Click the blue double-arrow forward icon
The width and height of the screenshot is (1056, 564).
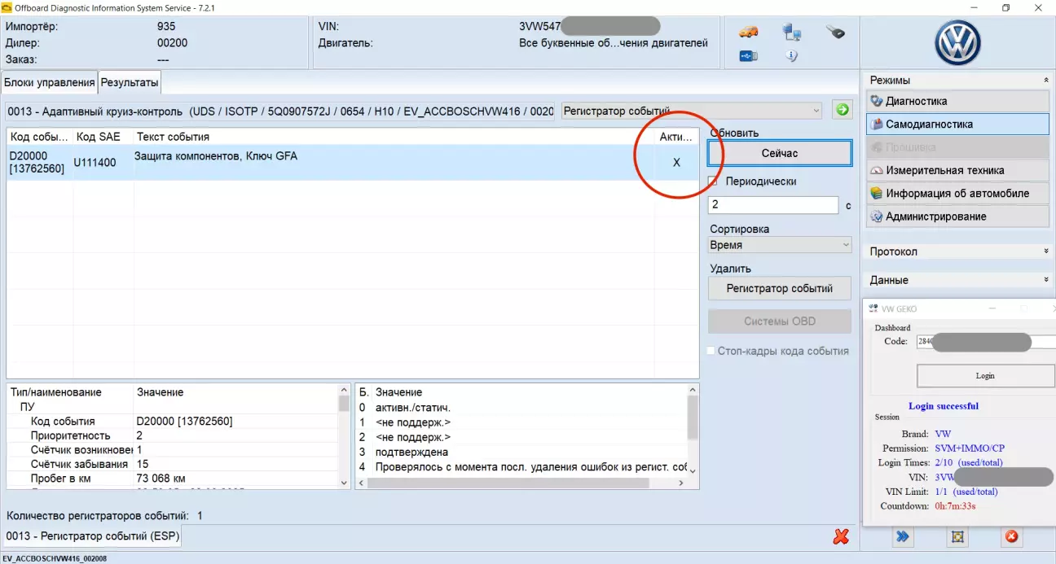(x=903, y=536)
